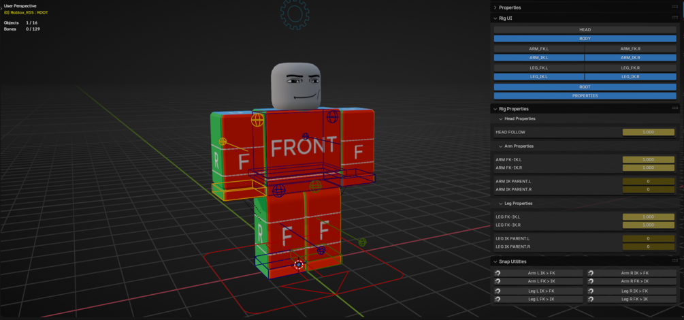The height and width of the screenshot is (320, 684).
Task: Click the Objects 1 / 16 statistic
Action: click(20, 22)
